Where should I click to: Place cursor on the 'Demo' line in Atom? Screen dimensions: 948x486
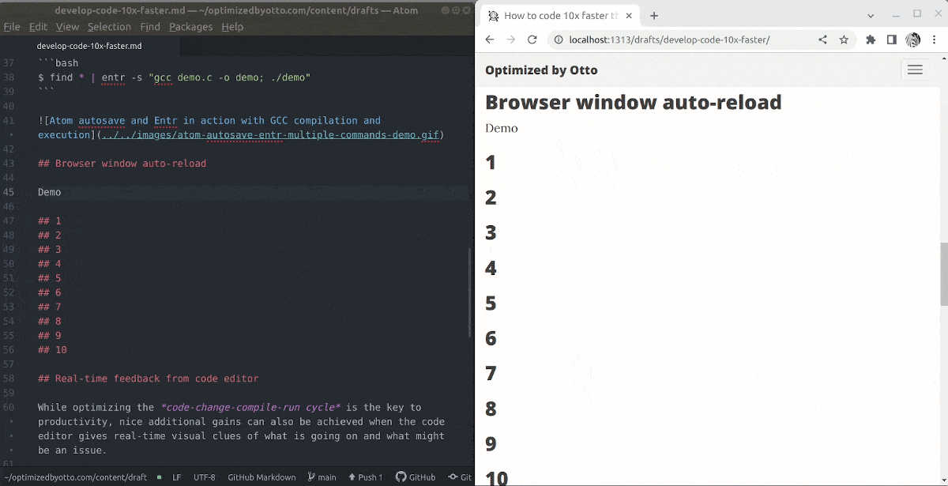tap(49, 192)
